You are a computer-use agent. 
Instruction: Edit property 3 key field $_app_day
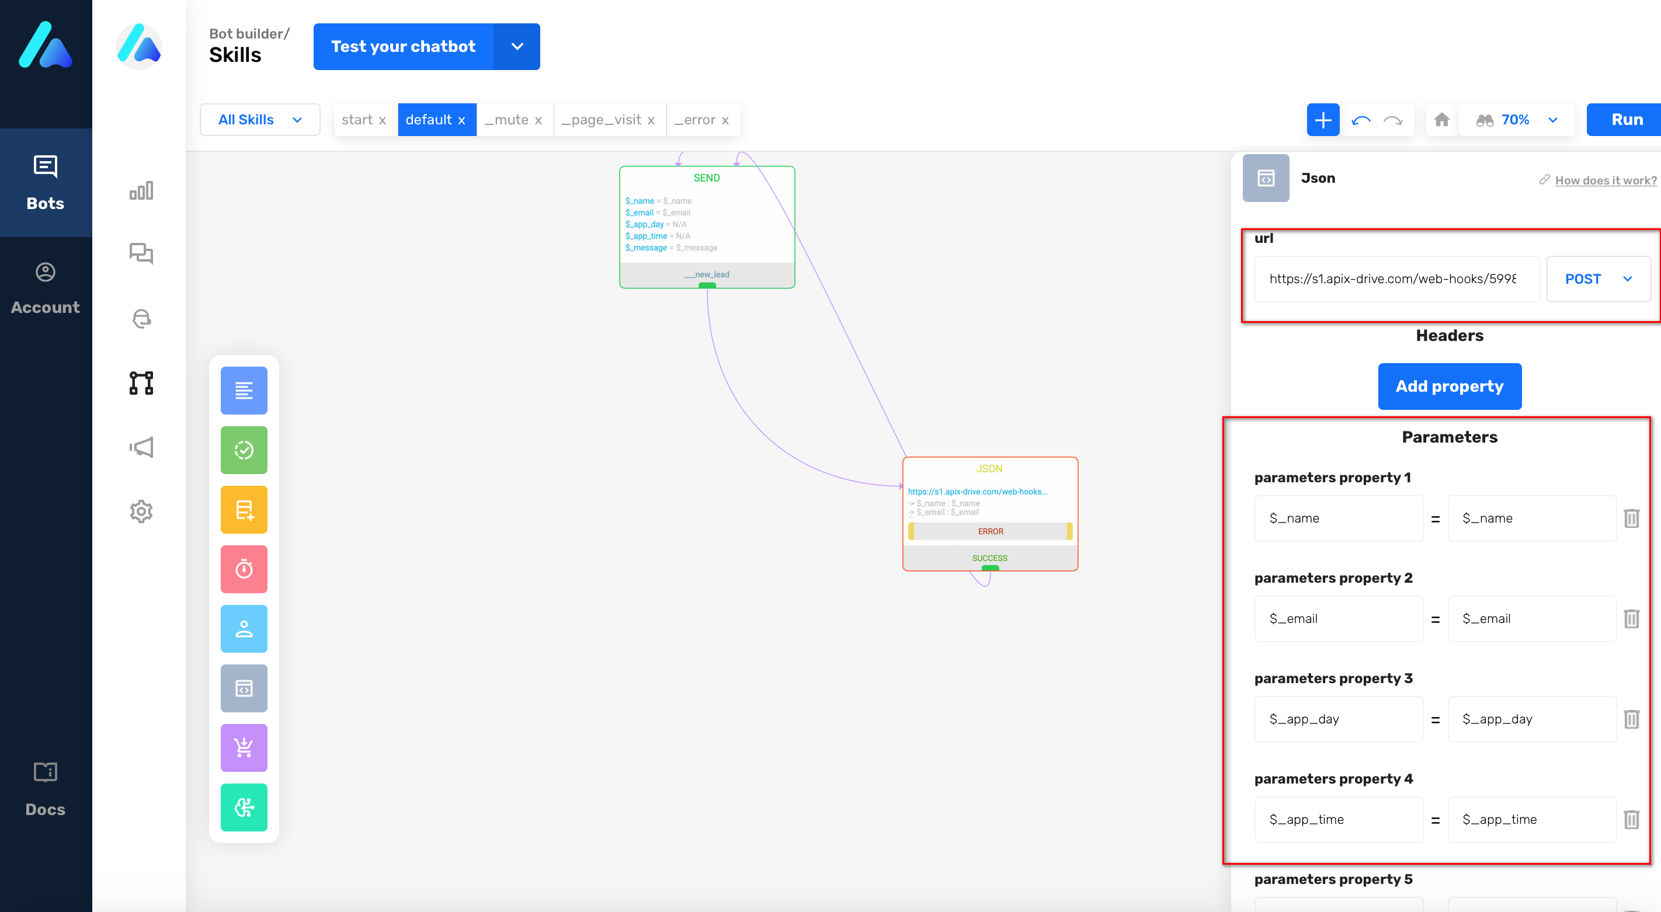tap(1339, 719)
